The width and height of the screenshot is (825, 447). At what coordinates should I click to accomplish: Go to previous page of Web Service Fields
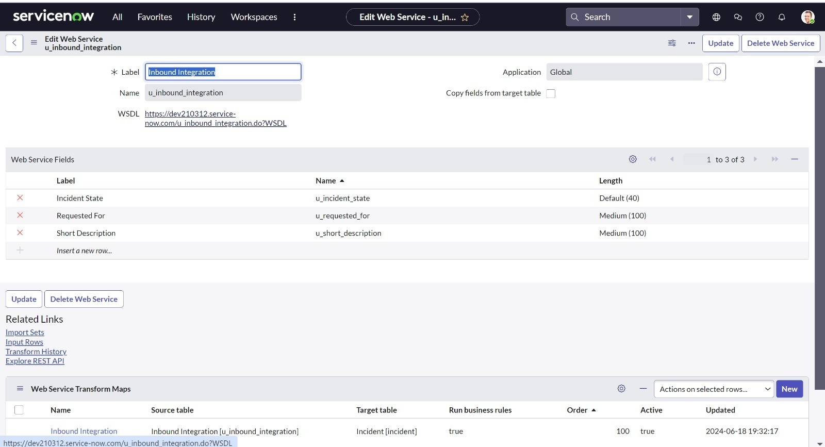pyautogui.click(x=672, y=159)
